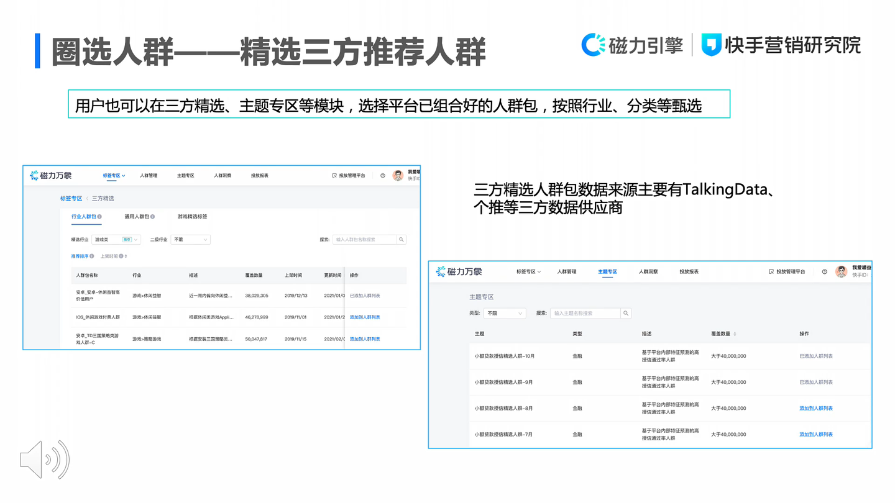This screenshot has height=503, width=895.
Task: Click 三方精选 breadcrumb text
Action: tap(103, 199)
